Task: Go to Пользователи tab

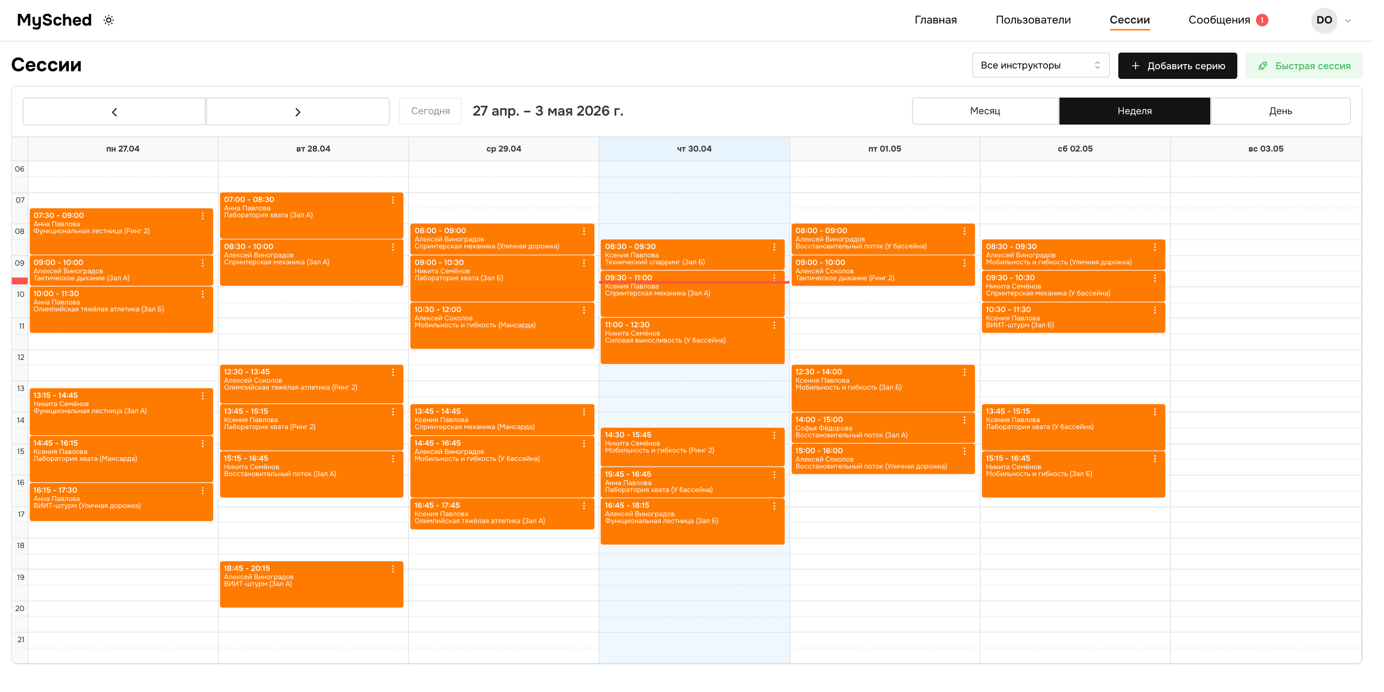Action: tap(1033, 20)
